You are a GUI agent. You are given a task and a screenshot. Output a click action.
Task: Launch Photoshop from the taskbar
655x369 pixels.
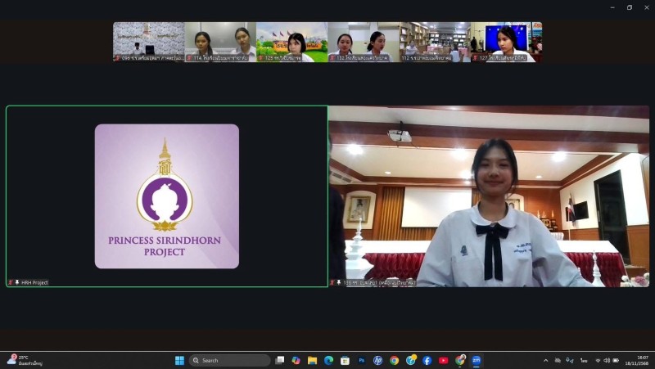tap(361, 360)
